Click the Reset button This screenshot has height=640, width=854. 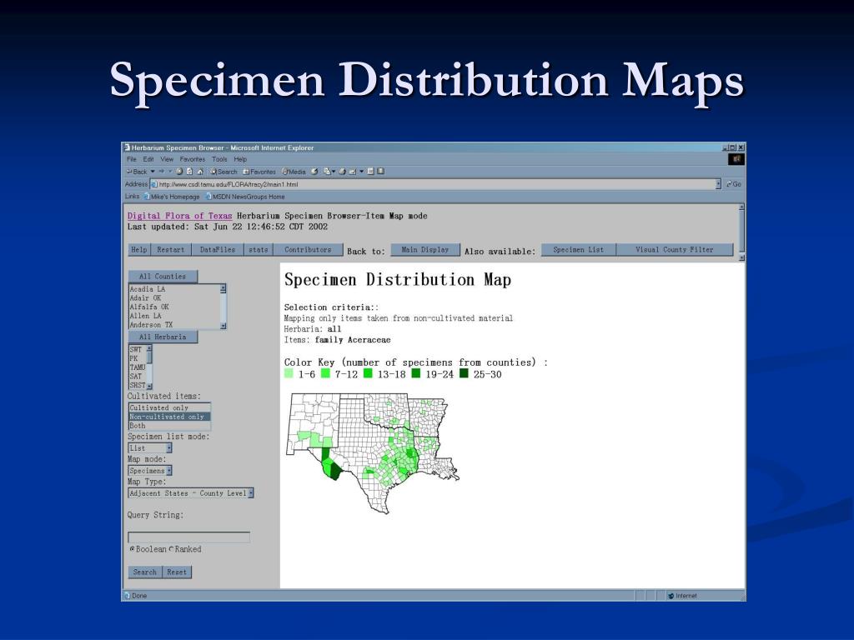pos(177,572)
